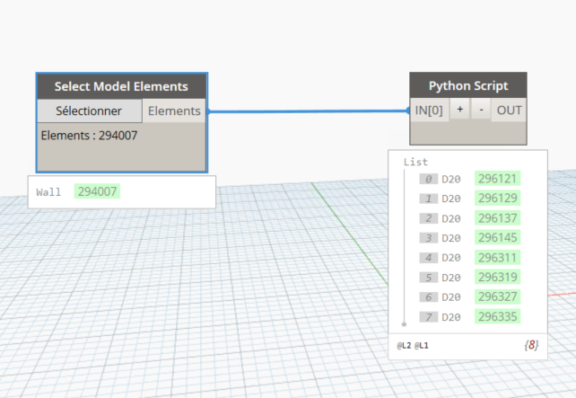576x398 pixels.
Task: Select the IN[0] input port
Action: [429, 110]
